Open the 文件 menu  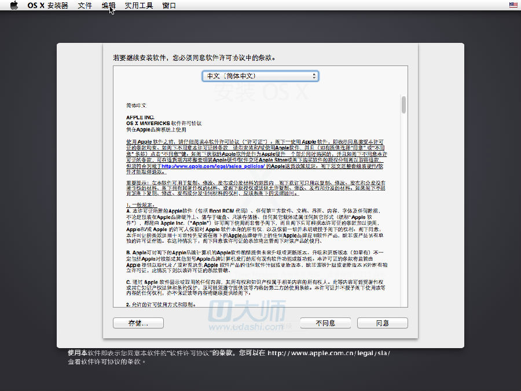85,5
